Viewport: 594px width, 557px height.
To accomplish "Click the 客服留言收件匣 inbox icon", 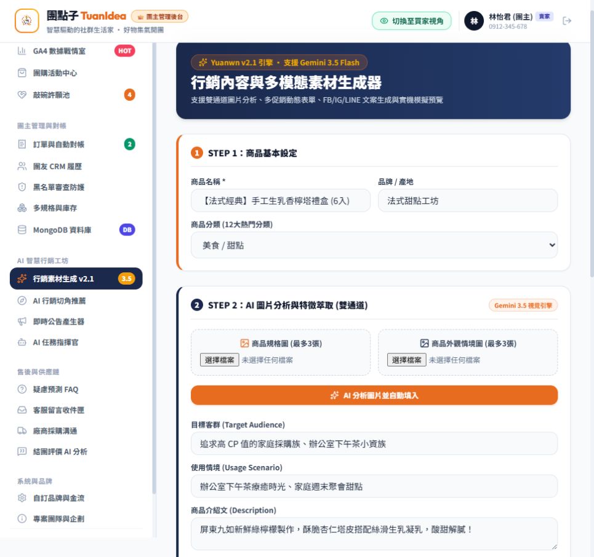I will pos(22,410).
